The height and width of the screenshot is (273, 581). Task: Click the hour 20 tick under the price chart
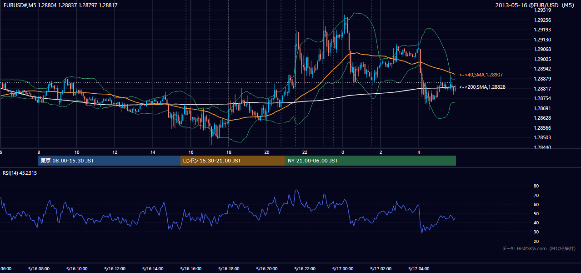coord(267,152)
